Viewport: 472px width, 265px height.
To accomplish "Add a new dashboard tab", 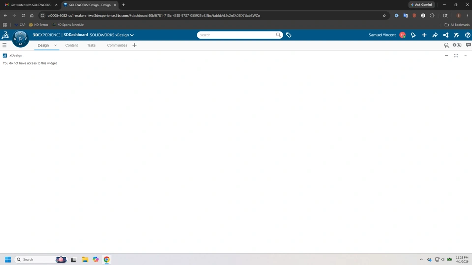I will [134, 45].
